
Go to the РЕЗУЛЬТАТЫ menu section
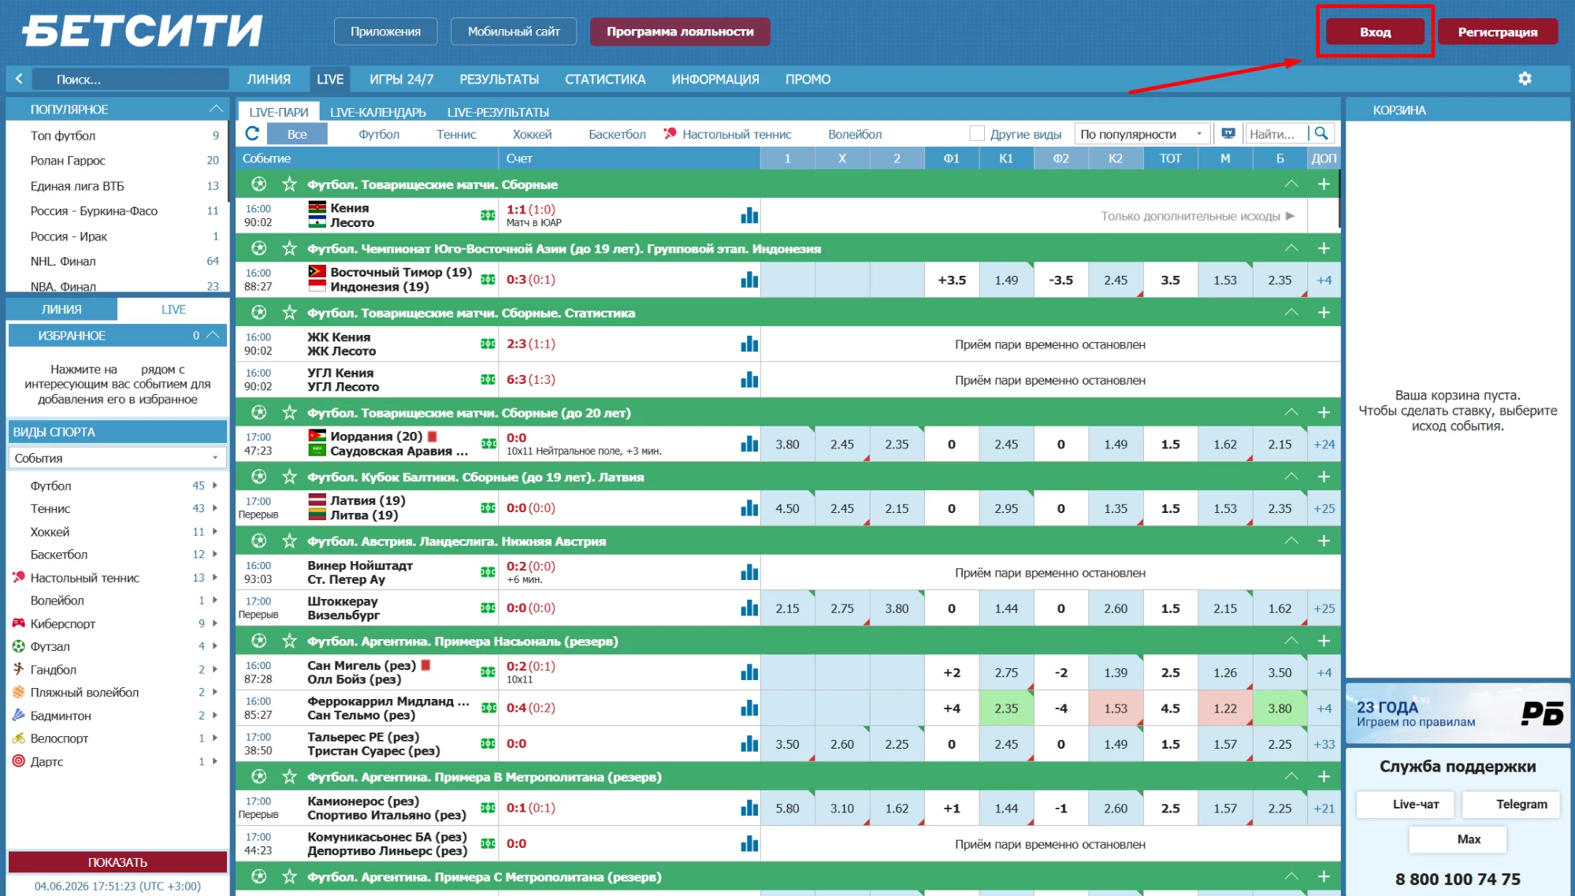(500, 79)
